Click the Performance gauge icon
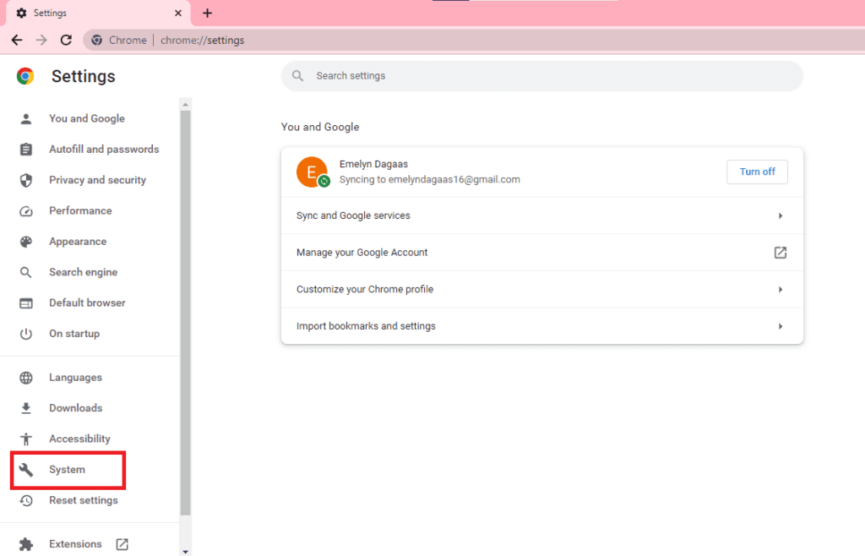 click(x=26, y=211)
